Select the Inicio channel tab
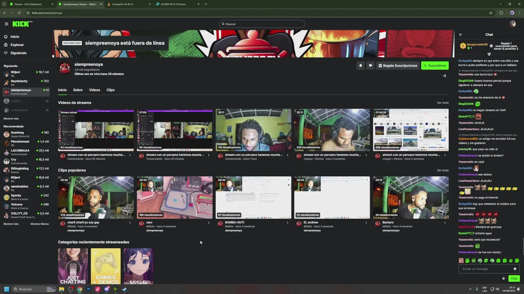 click(x=62, y=90)
